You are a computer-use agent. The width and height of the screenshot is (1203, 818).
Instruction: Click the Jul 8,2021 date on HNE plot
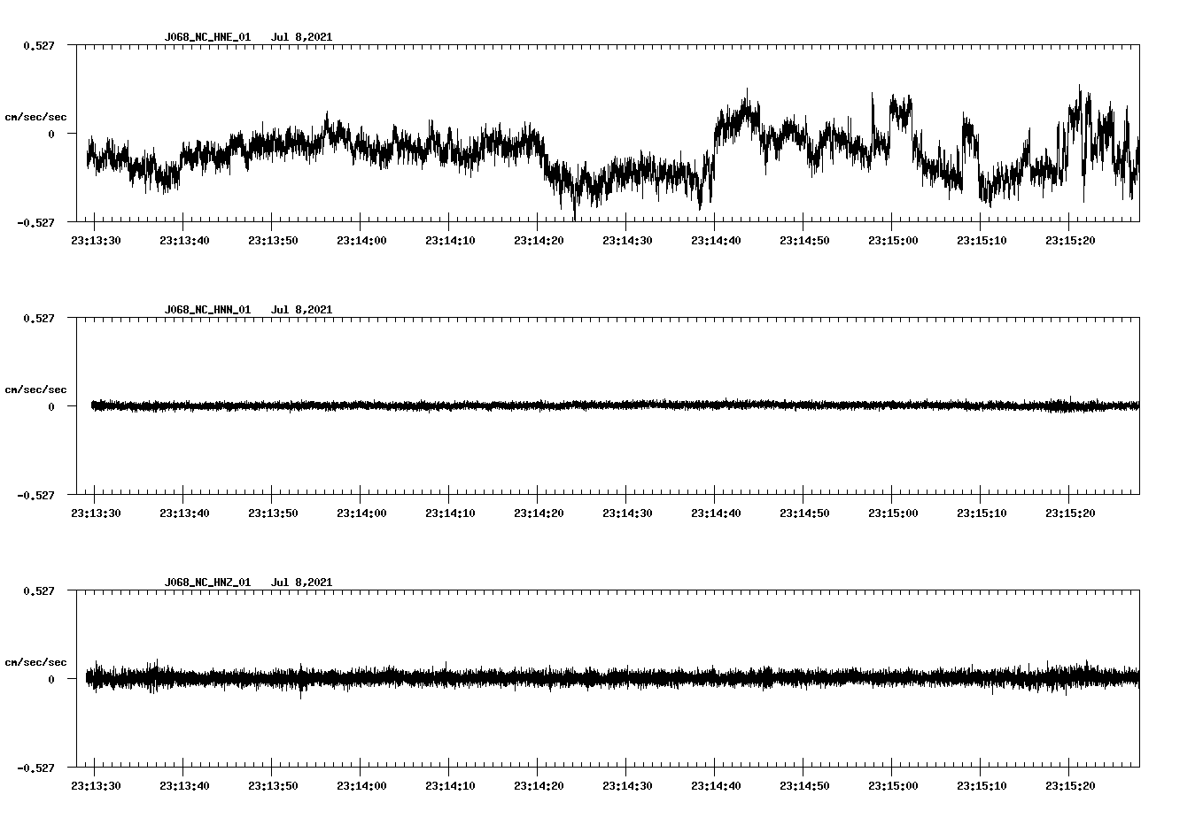[x=301, y=37]
